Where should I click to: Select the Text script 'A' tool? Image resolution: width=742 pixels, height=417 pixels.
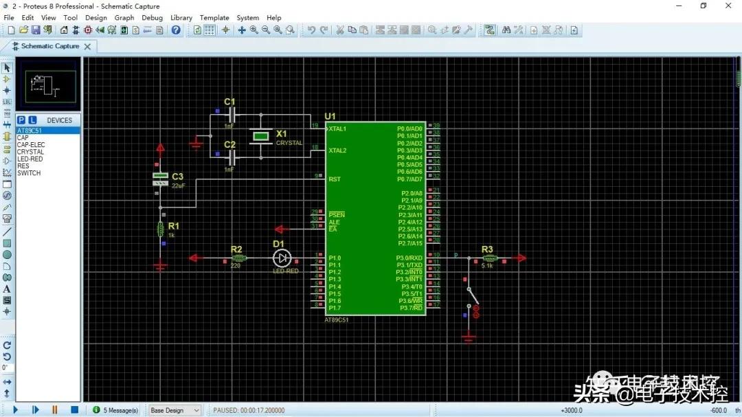[7, 289]
